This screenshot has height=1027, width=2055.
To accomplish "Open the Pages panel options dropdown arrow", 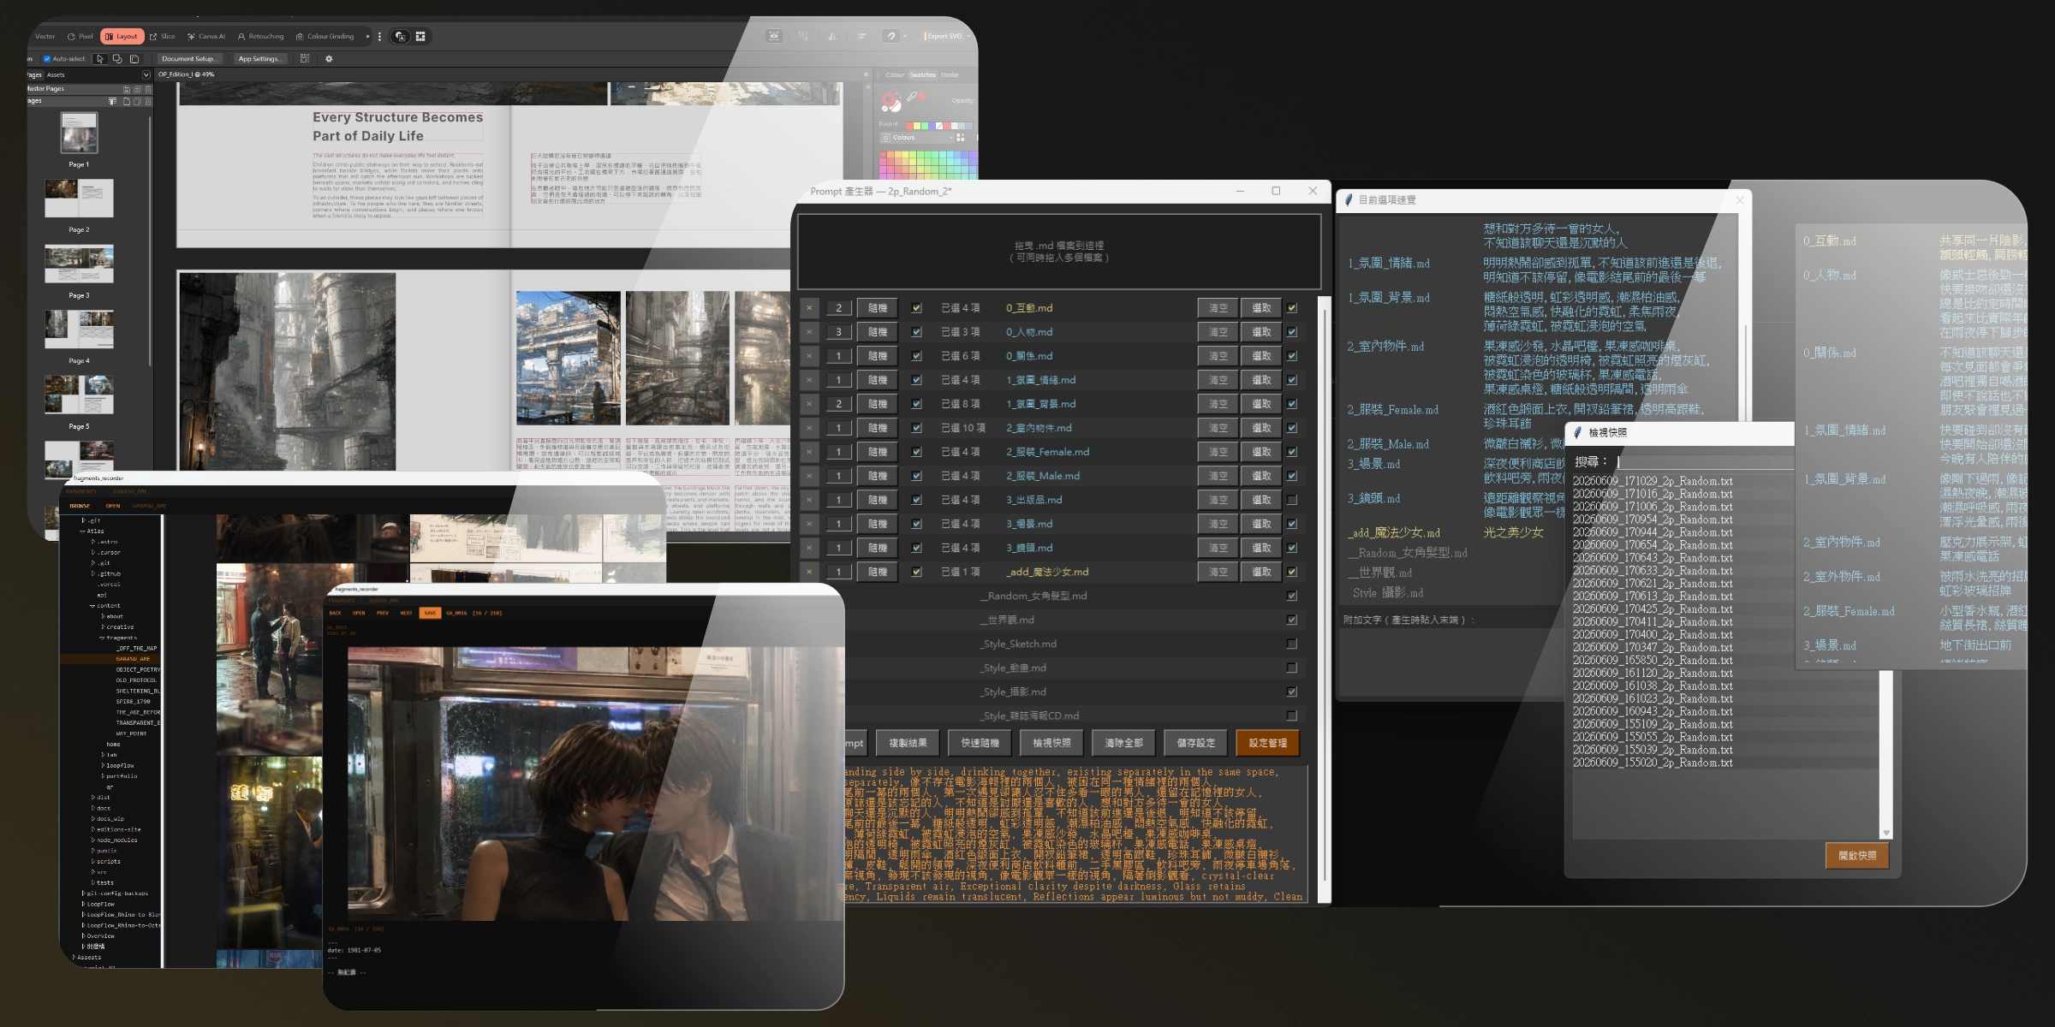I will 146,75.
